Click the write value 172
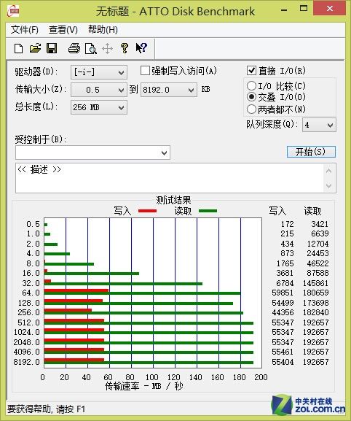 [x=287, y=224]
